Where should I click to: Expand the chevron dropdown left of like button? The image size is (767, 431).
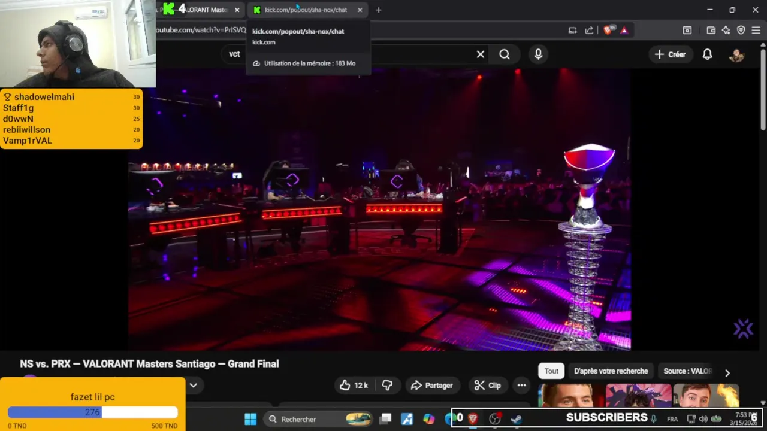[194, 386]
